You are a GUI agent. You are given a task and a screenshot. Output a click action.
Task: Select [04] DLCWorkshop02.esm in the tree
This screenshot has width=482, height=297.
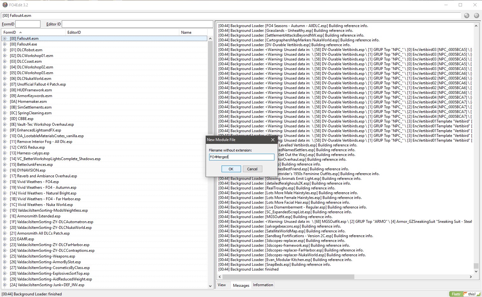(32, 67)
